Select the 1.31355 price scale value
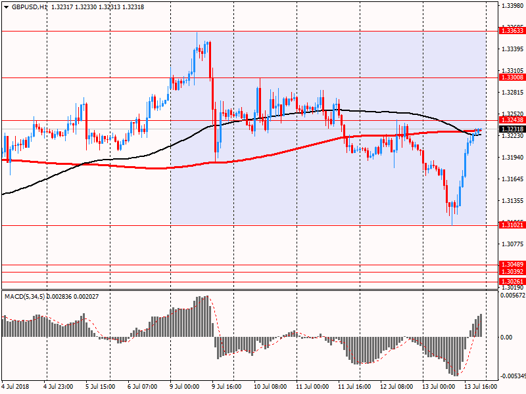The height and width of the screenshot is (394, 526). point(512,201)
